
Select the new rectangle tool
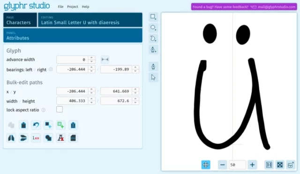click(153, 17)
